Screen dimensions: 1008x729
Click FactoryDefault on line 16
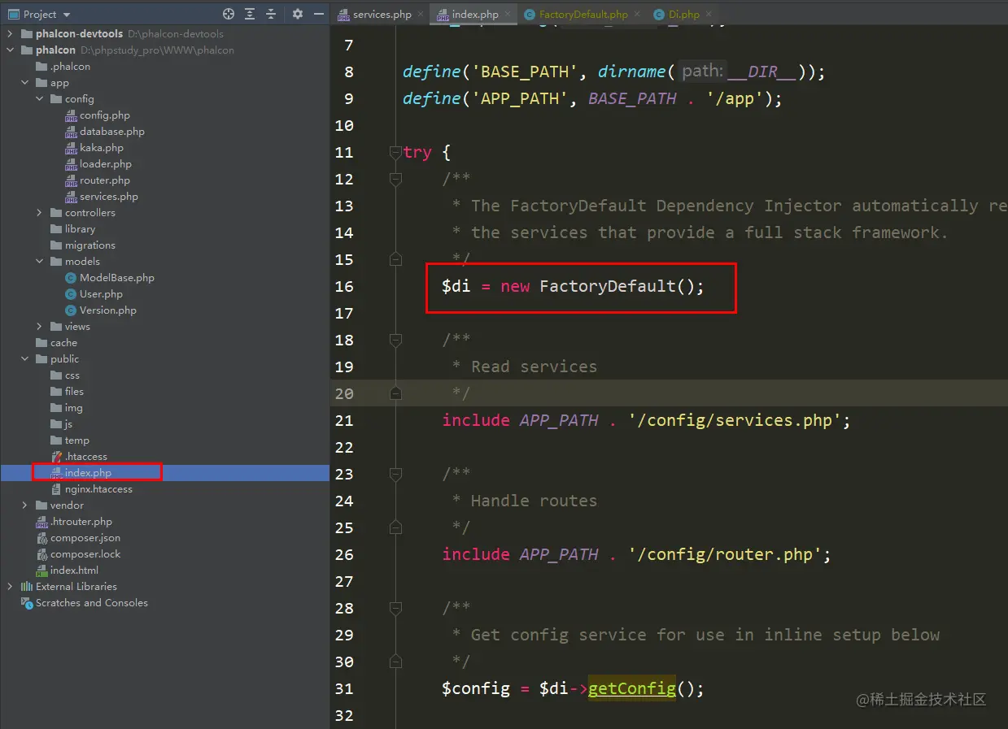pos(608,286)
